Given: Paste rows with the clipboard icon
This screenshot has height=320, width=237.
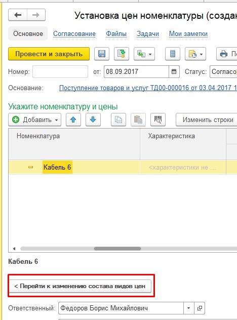Looking at the screenshot, I should (138, 119).
